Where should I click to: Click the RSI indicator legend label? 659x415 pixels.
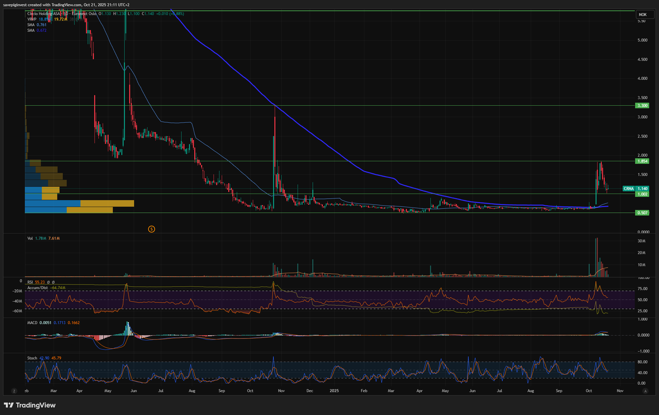tap(30, 282)
